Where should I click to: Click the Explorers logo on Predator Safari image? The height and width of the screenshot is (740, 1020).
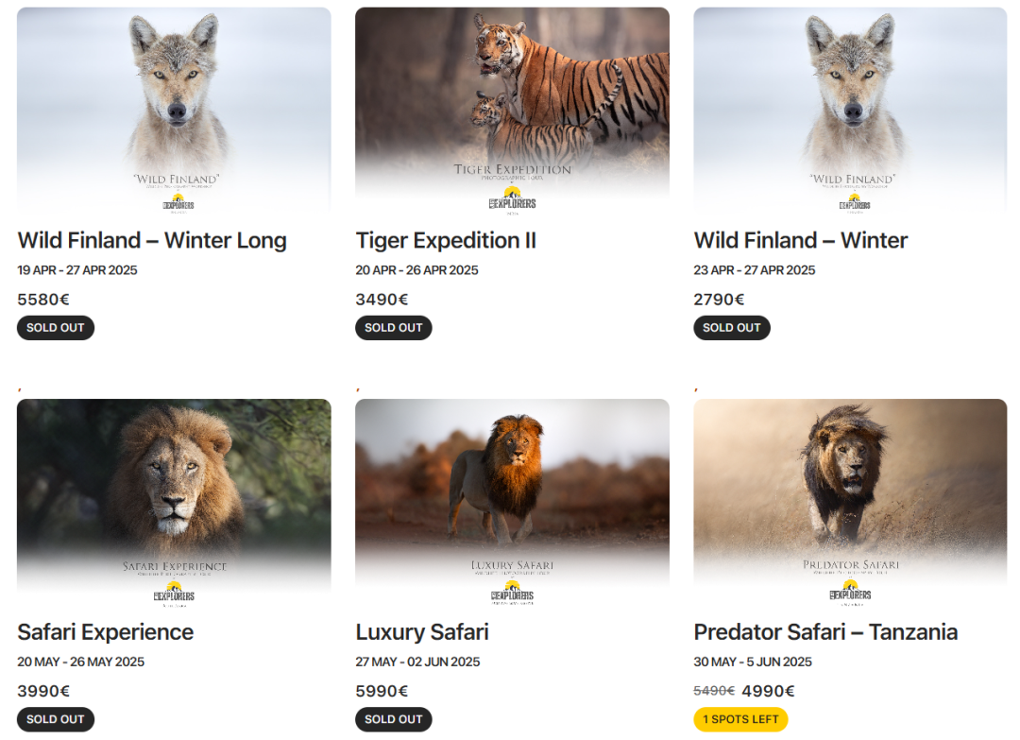[850, 592]
